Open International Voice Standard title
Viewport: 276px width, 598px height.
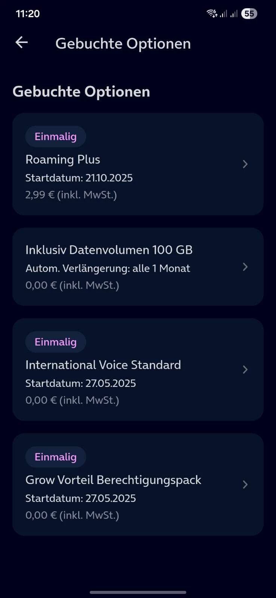point(103,365)
